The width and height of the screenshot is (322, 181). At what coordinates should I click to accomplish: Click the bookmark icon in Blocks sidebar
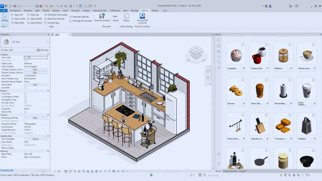tap(219, 57)
